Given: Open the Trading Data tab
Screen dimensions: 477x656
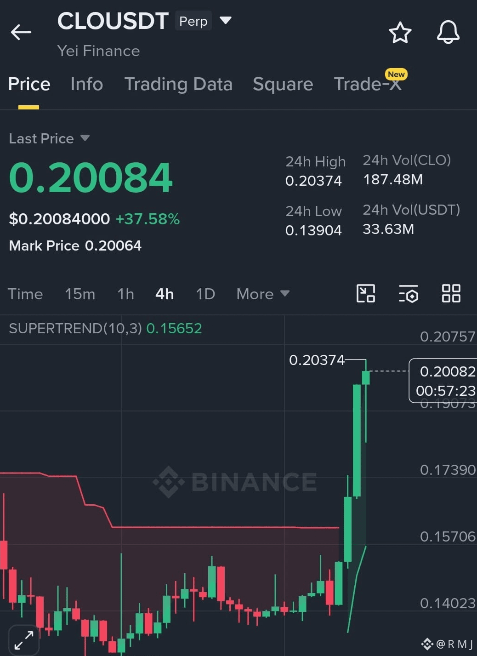Looking at the screenshot, I should tap(178, 84).
